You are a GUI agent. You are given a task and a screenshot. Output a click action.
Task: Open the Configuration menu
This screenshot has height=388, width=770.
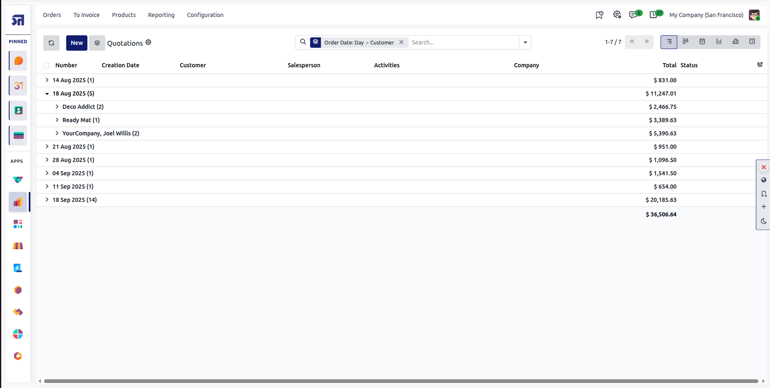point(205,15)
